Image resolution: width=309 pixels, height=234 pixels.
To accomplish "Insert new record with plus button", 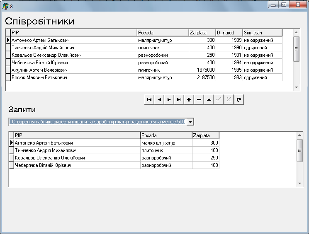I will [x=189, y=99].
